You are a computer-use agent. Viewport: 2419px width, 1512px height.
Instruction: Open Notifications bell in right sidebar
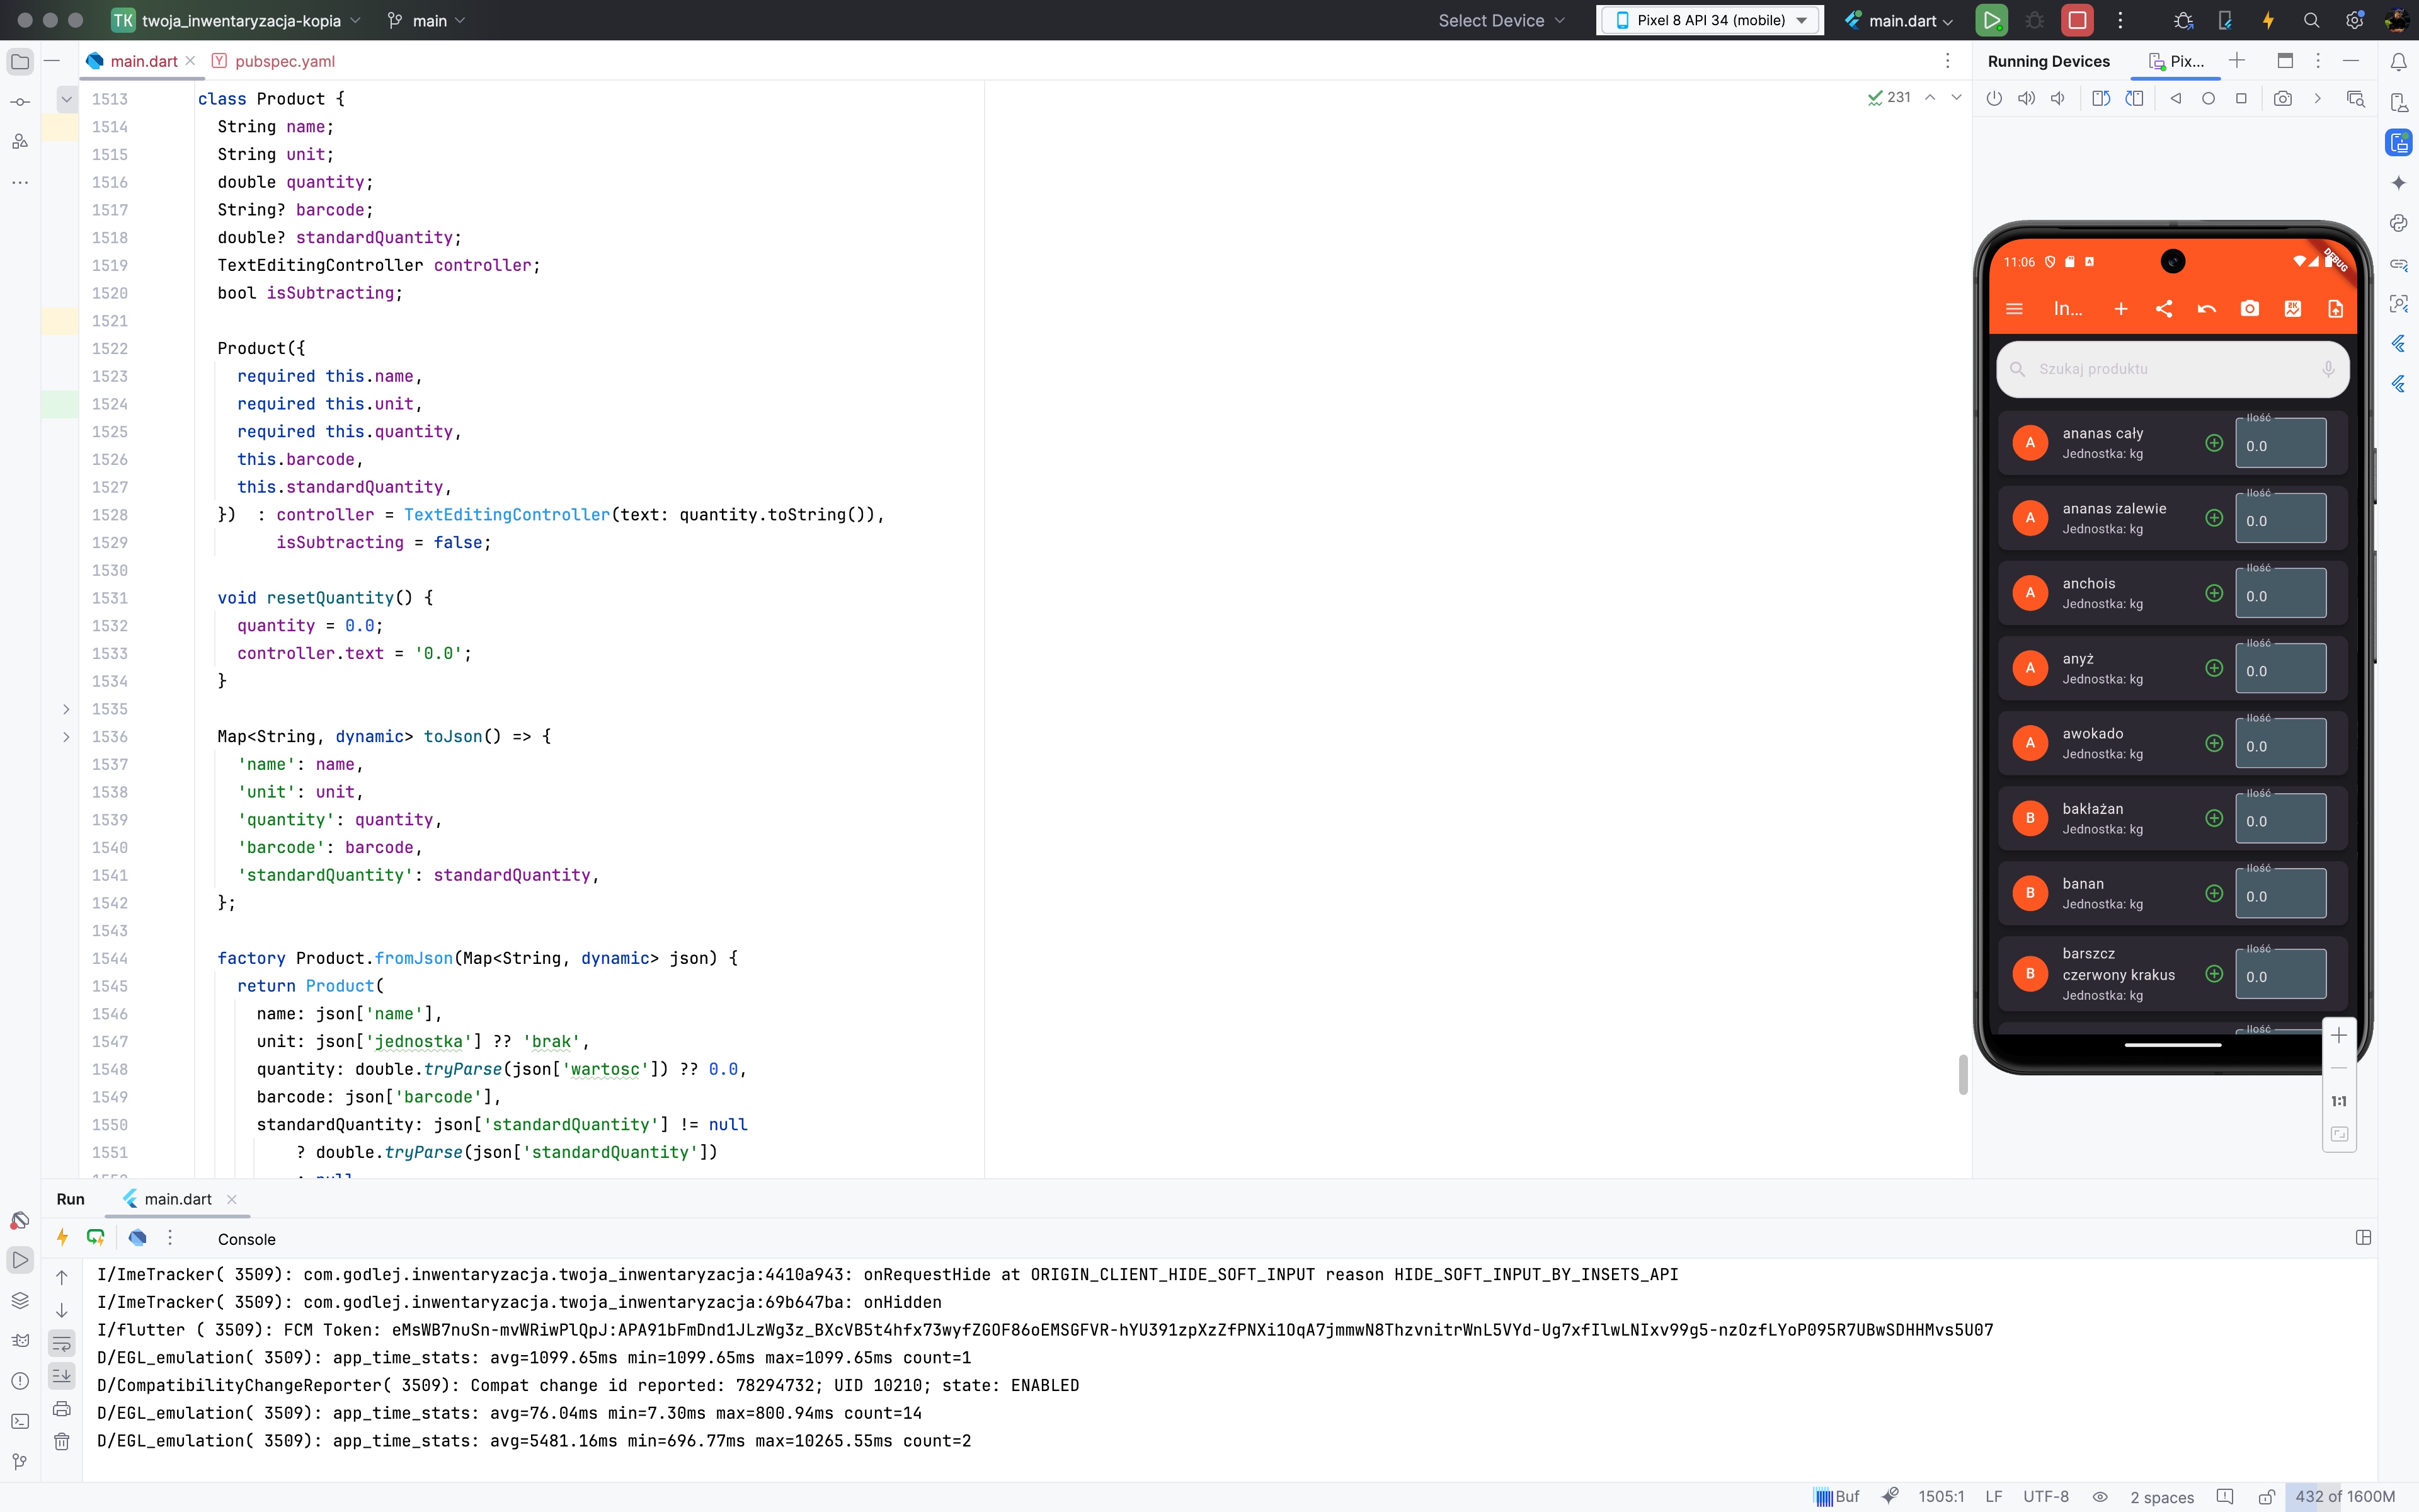click(x=2399, y=62)
